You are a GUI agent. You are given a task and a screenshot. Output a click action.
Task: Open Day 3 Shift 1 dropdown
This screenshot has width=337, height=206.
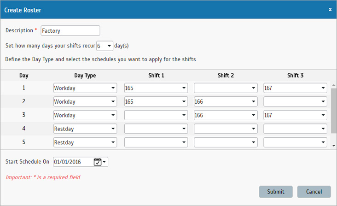pyautogui.click(x=156, y=115)
